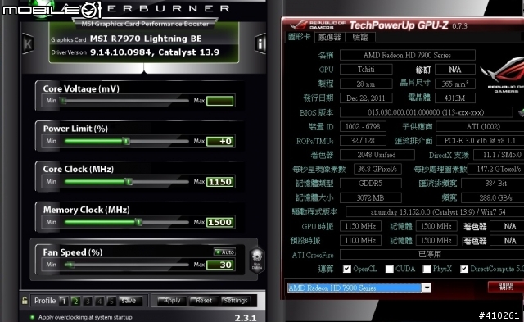Switch to the 感應器 tab in GPU-Z
This screenshot has width=524, height=322.
click(329, 37)
